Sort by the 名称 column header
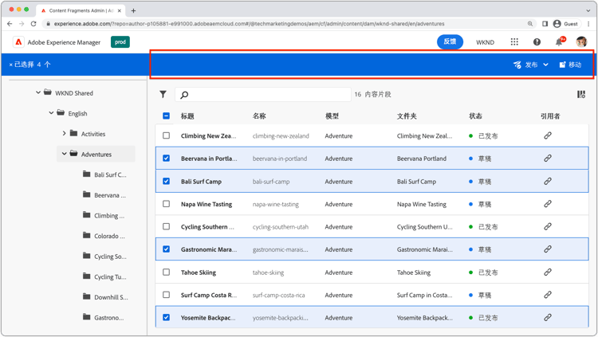Image resolution: width=598 pixels, height=337 pixels. [x=259, y=116]
